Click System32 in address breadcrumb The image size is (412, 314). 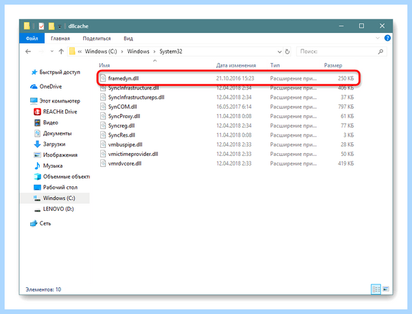(x=171, y=52)
